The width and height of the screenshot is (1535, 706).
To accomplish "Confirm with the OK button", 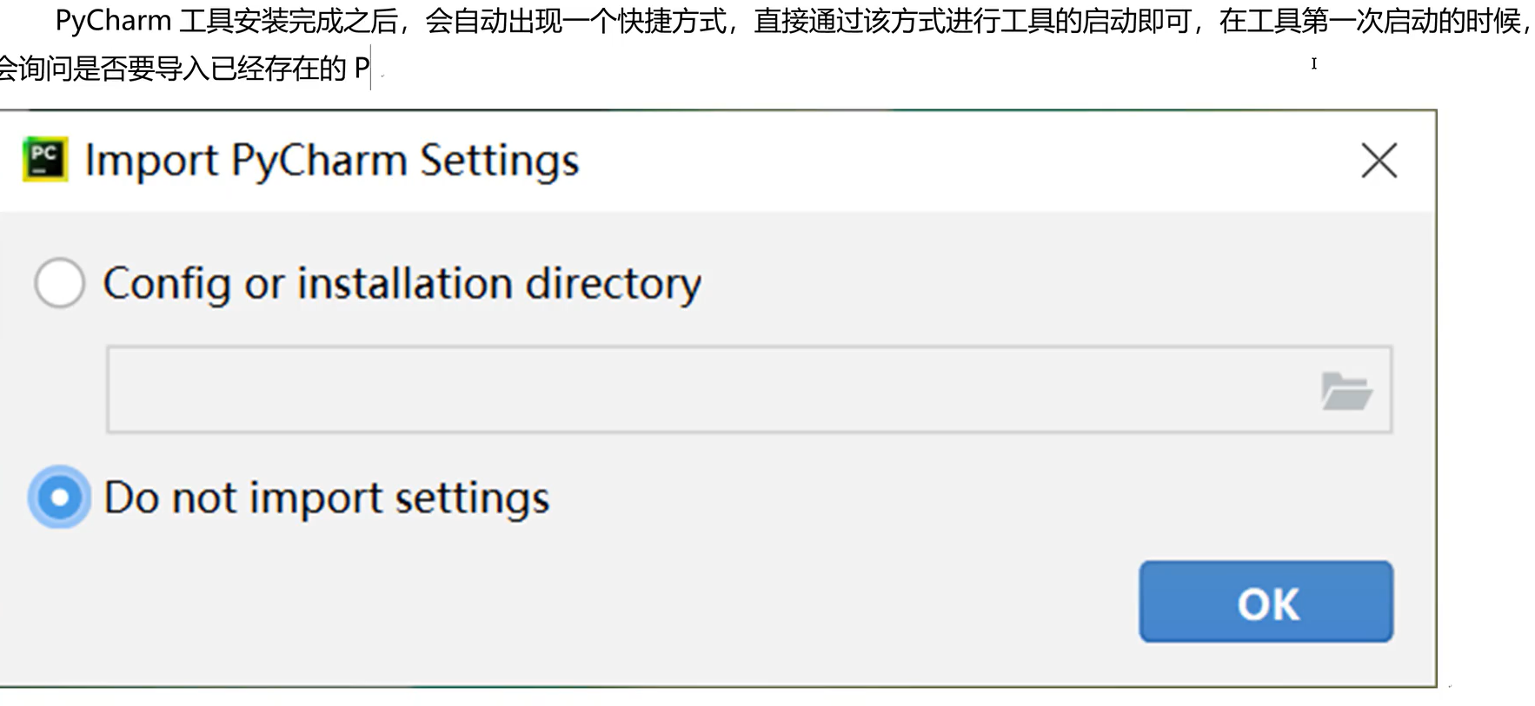I will pyautogui.click(x=1266, y=602).
